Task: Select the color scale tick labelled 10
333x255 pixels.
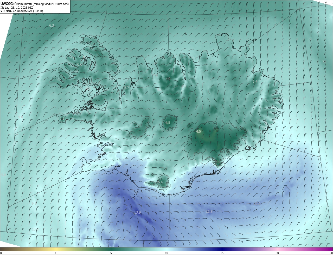Action: coord(166,253)
